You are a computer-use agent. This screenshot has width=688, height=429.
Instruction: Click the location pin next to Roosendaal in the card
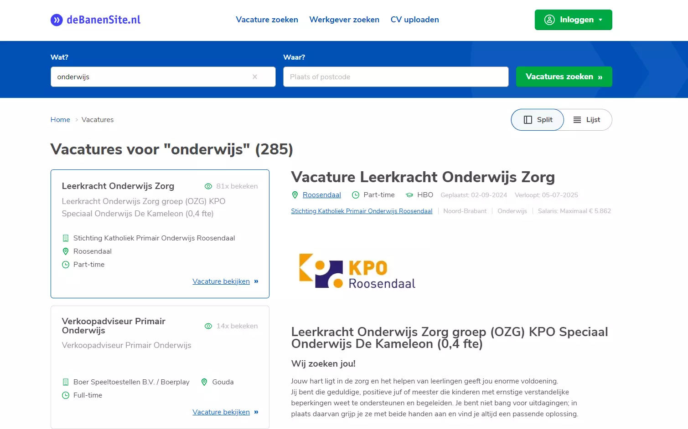coord(66,251)
